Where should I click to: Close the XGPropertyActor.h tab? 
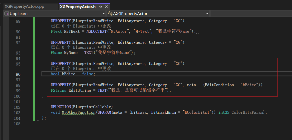pyautogui.click(x=106, y=7)
